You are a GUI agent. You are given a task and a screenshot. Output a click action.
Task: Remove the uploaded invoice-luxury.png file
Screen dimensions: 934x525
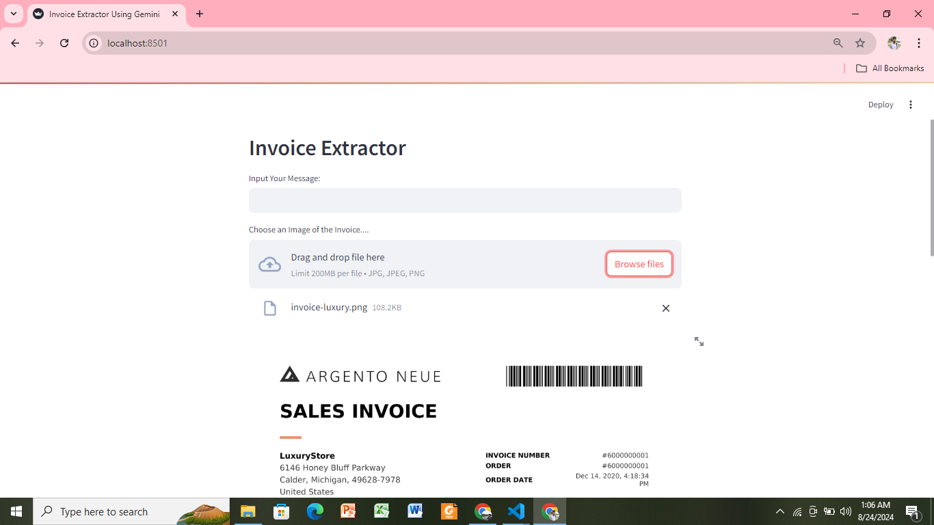coord(665,308)
